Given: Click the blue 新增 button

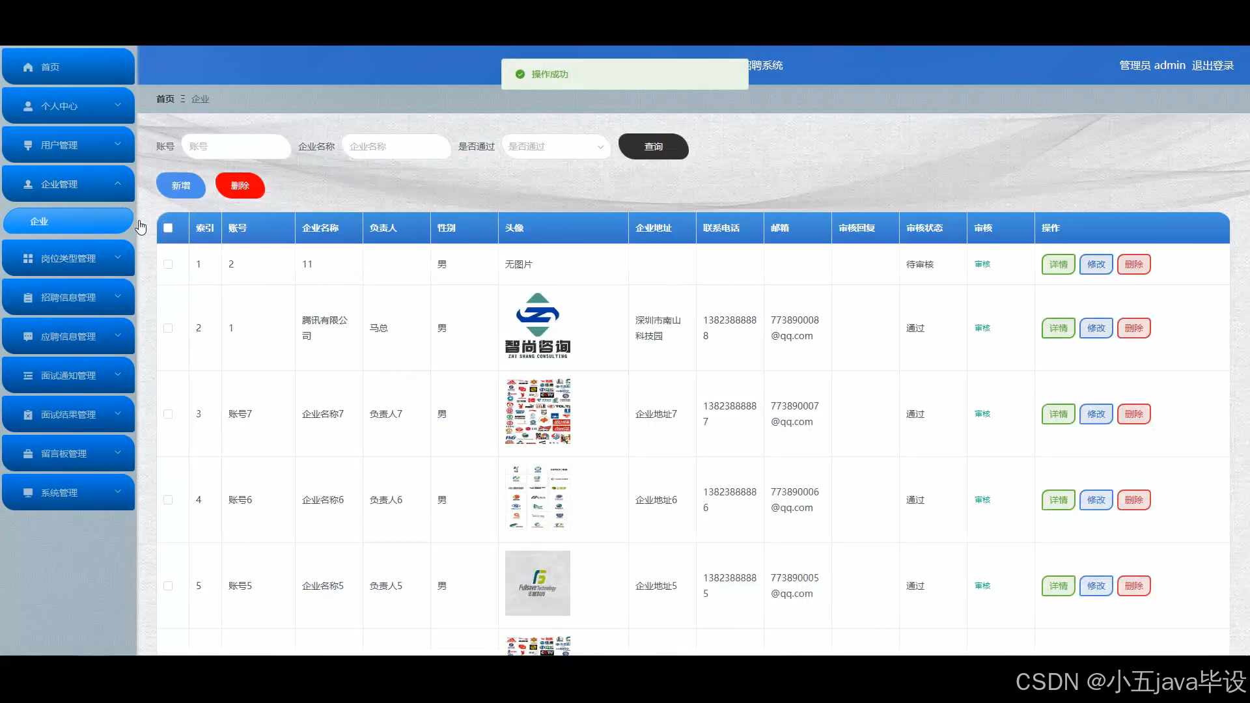Looking at the screenshot, I should click(x=181, y=186).
